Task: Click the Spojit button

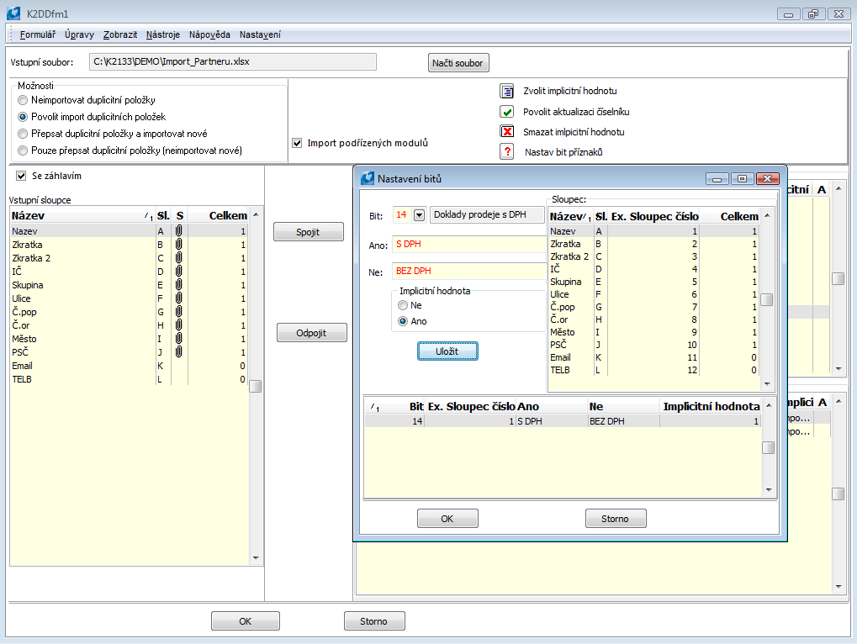Action: (309, 231)
